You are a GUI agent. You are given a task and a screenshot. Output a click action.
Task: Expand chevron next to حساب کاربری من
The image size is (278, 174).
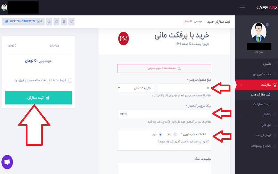[241, 74]
